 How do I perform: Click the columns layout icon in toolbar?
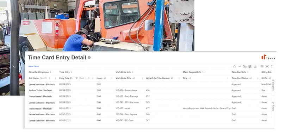tap(262, 66)
